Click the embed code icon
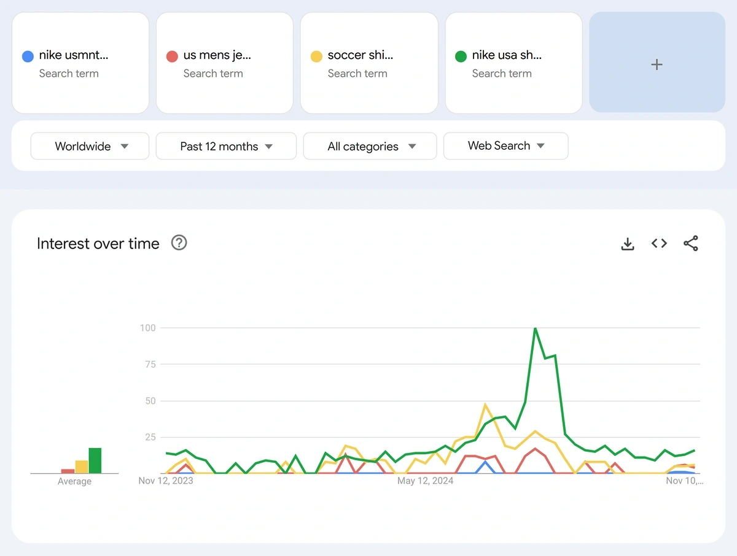 point(659,244)
